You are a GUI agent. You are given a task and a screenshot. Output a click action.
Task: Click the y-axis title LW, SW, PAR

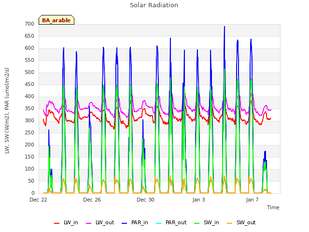7,111
